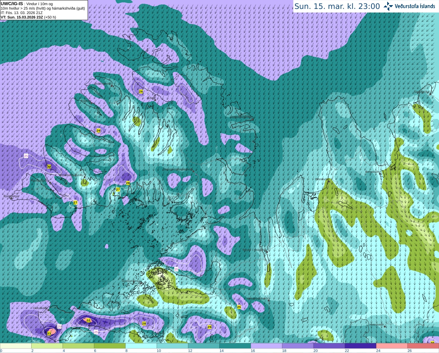Viewport: 439px width, 353px height.
Task: Click the 27 marker directly below the 28 marker
Action: tap(118, 190)
